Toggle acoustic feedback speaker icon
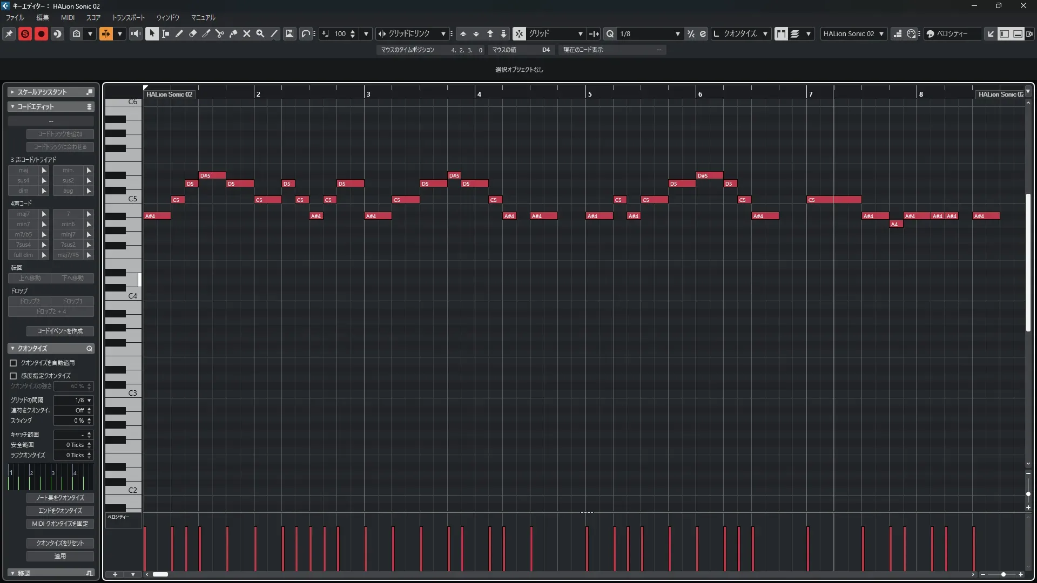 tap(136, 33)
